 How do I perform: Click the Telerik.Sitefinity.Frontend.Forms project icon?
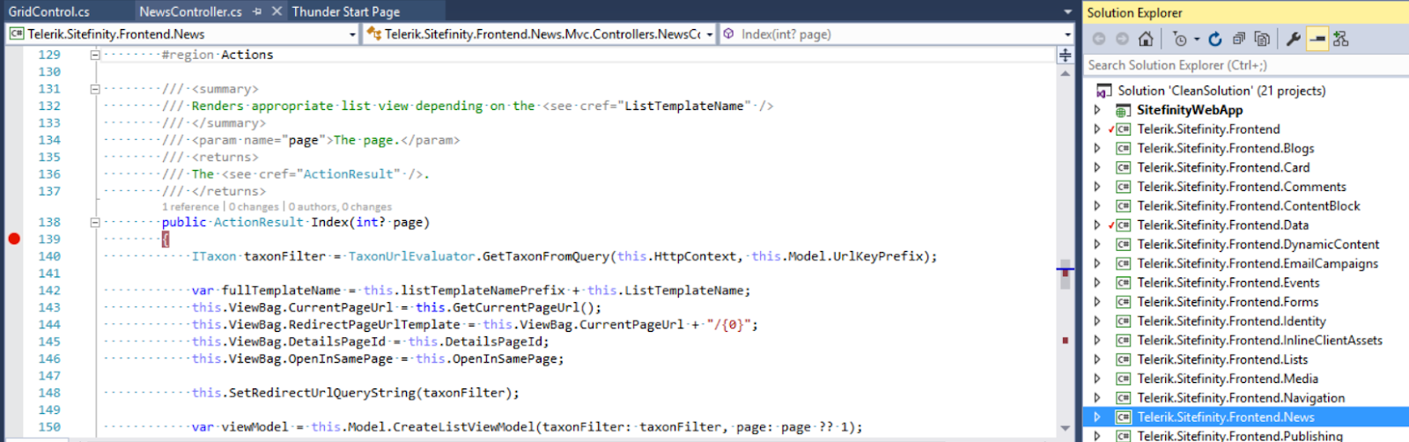coord(1123,302)
